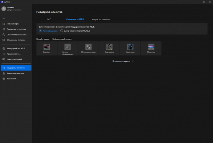This screenshot has width=213, height=143.
Task: Select the Поиск продукции radio button
Action: 40,31
